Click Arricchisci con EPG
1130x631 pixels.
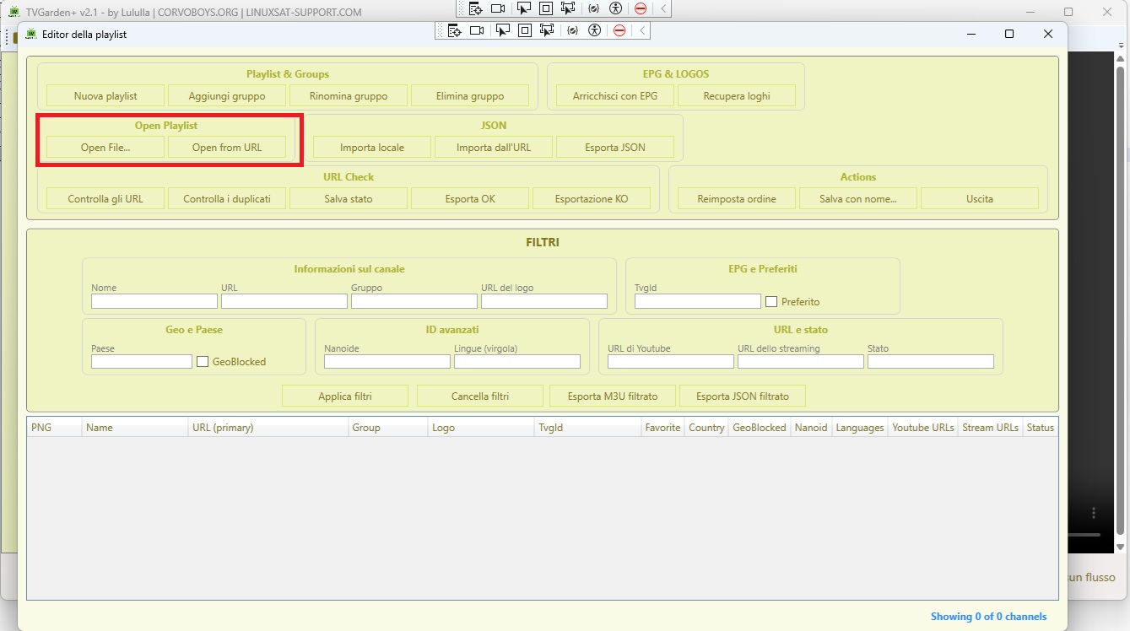[x=615, y=95]
